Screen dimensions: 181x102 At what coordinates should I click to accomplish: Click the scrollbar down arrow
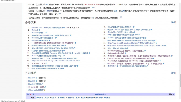(x=180, y=98)
